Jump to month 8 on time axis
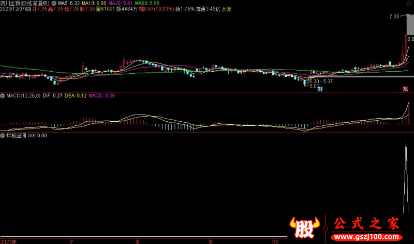The image size is (414, 244). tap(138, 241)
